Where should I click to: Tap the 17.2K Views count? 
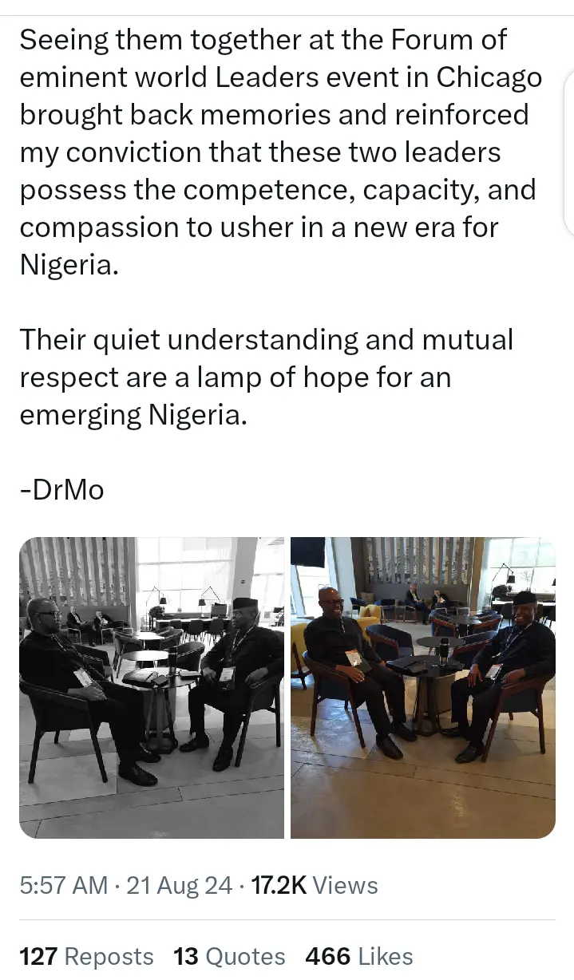[x=315, y=885]
